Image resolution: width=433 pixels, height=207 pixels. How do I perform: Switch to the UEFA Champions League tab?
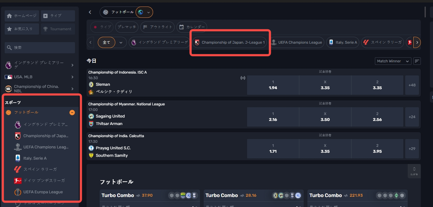click(x=297, y=43)
